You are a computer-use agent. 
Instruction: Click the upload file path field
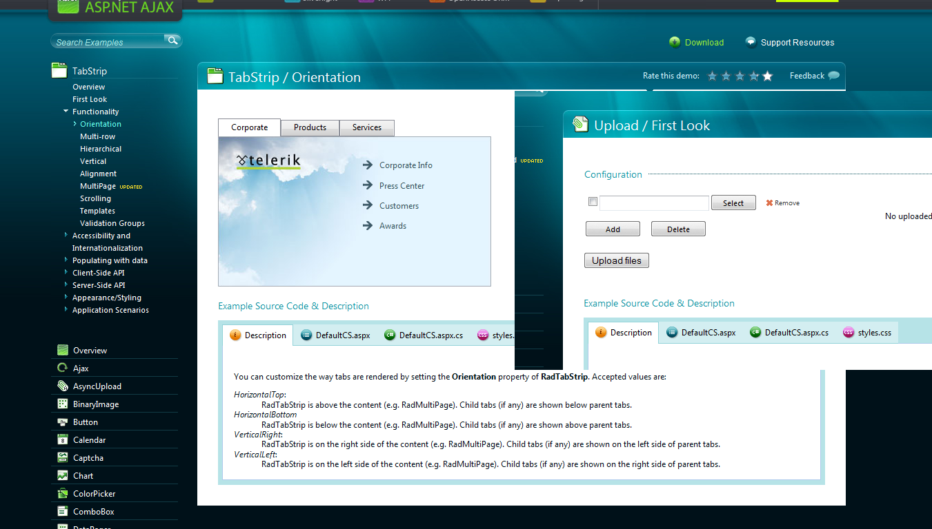[x=654, y=203]
